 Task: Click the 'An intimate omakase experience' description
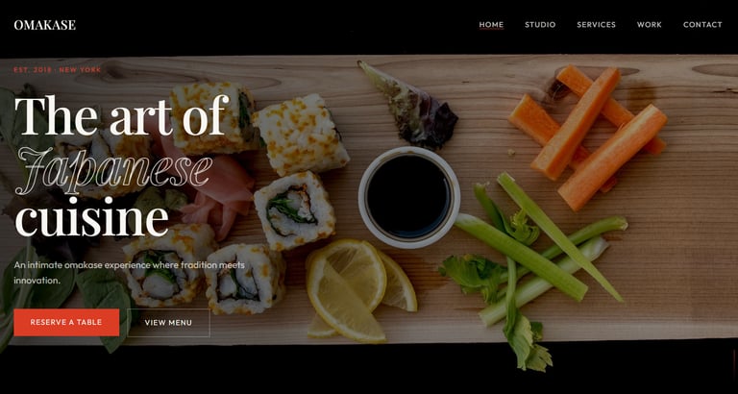coord(130,273)
